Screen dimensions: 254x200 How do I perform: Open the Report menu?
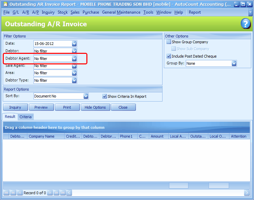click(x=195, y=12)
